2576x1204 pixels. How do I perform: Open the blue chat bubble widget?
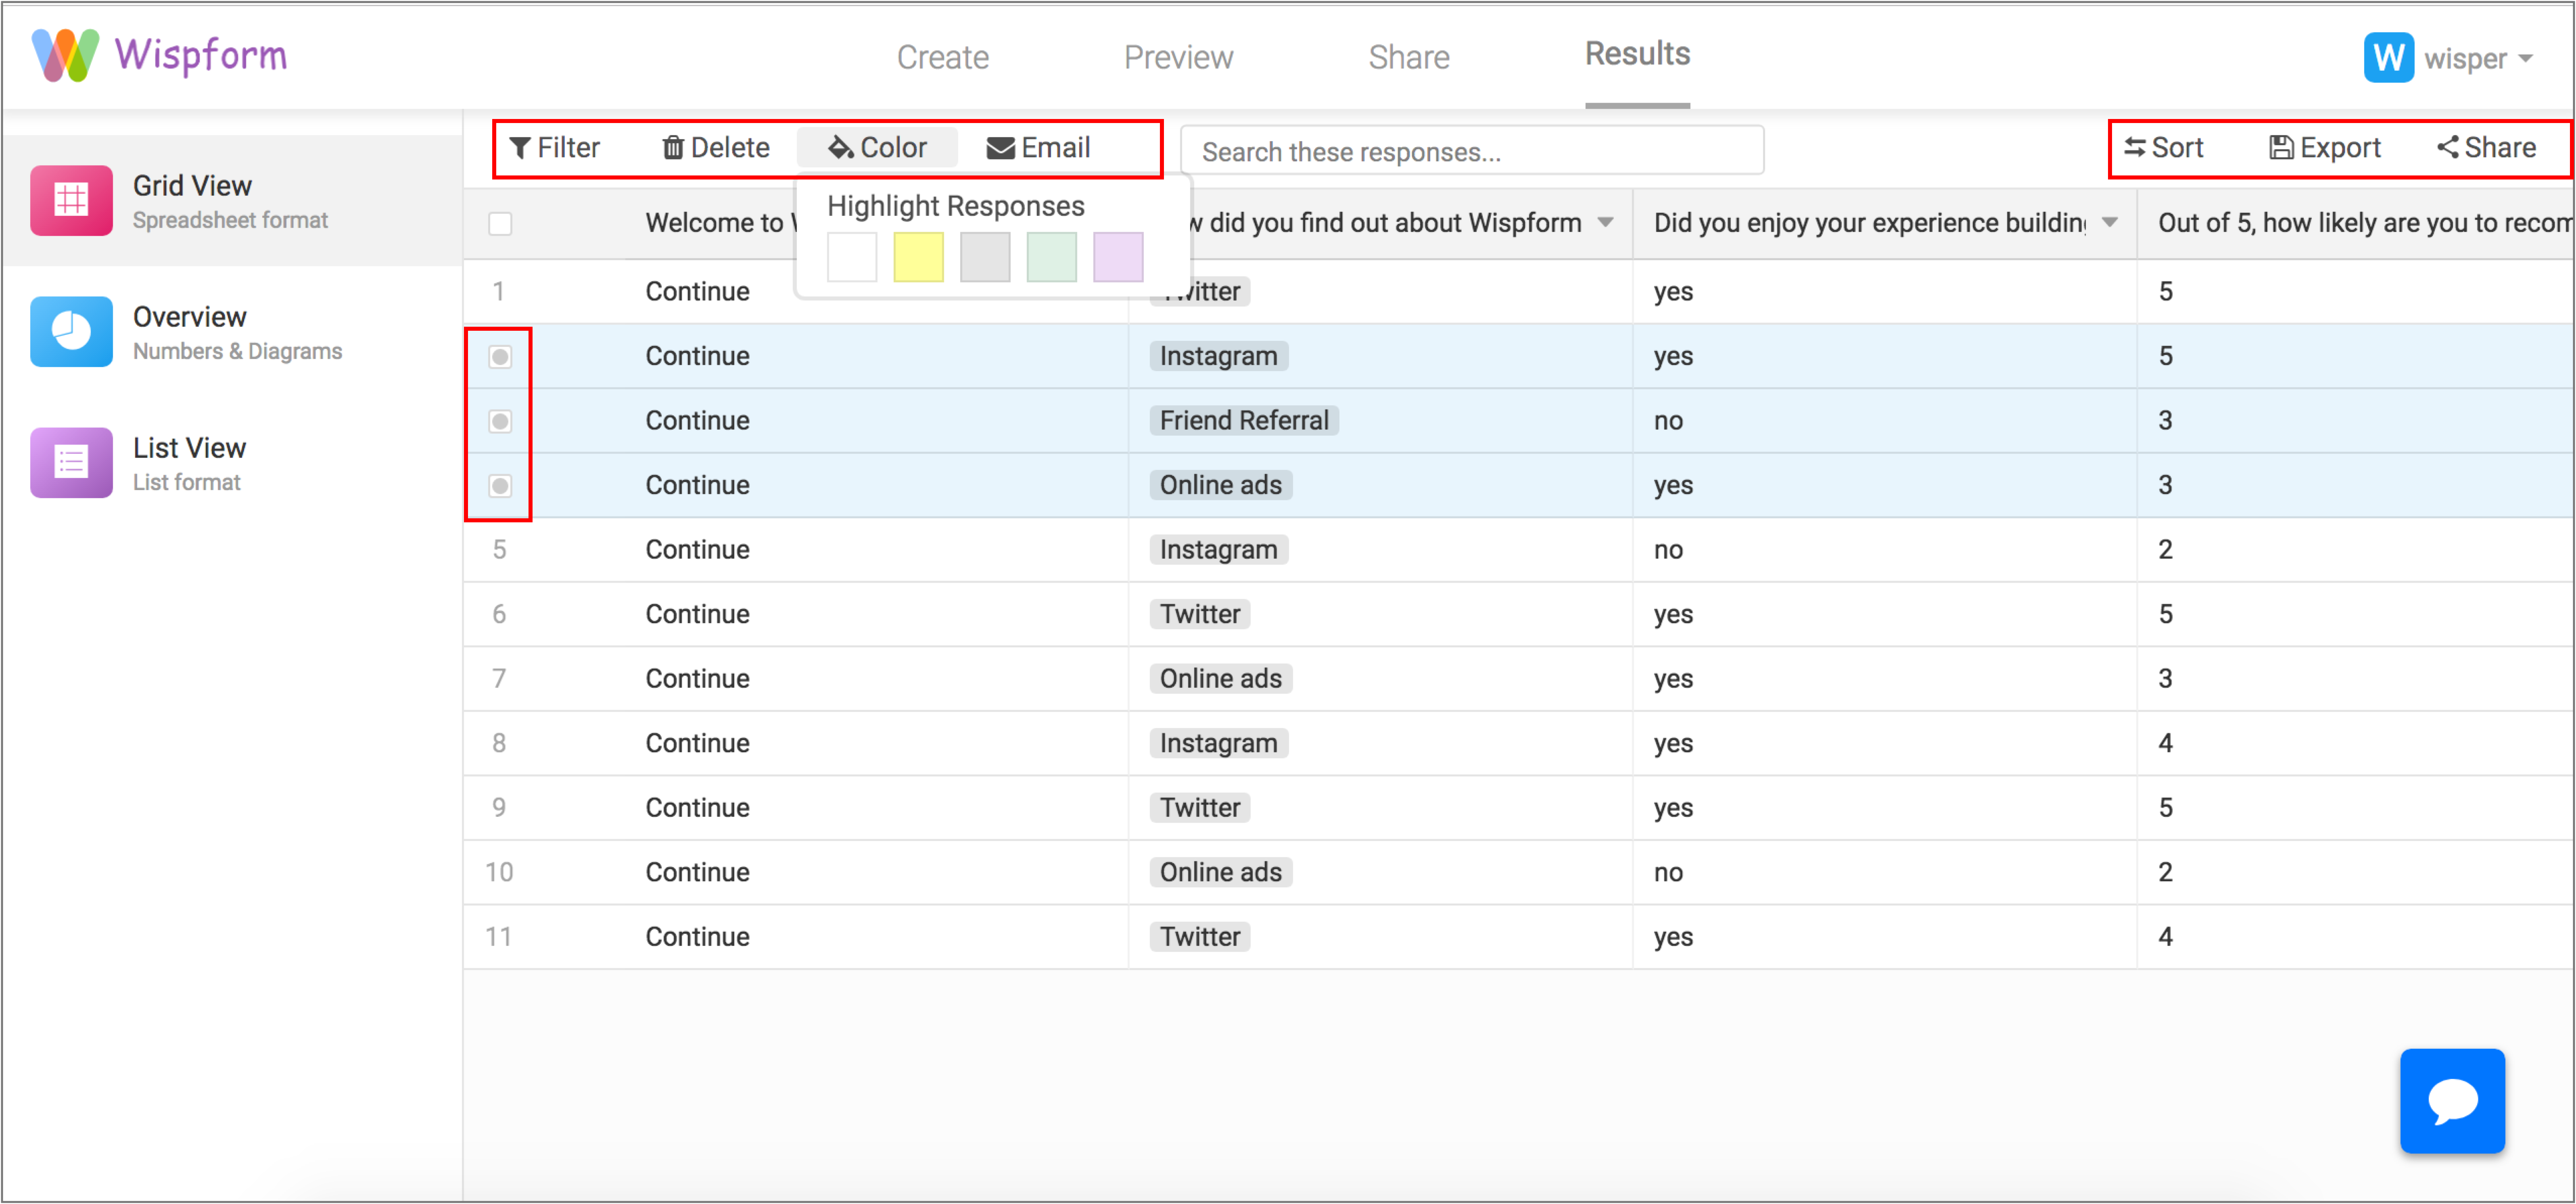click(2452, 1101)
